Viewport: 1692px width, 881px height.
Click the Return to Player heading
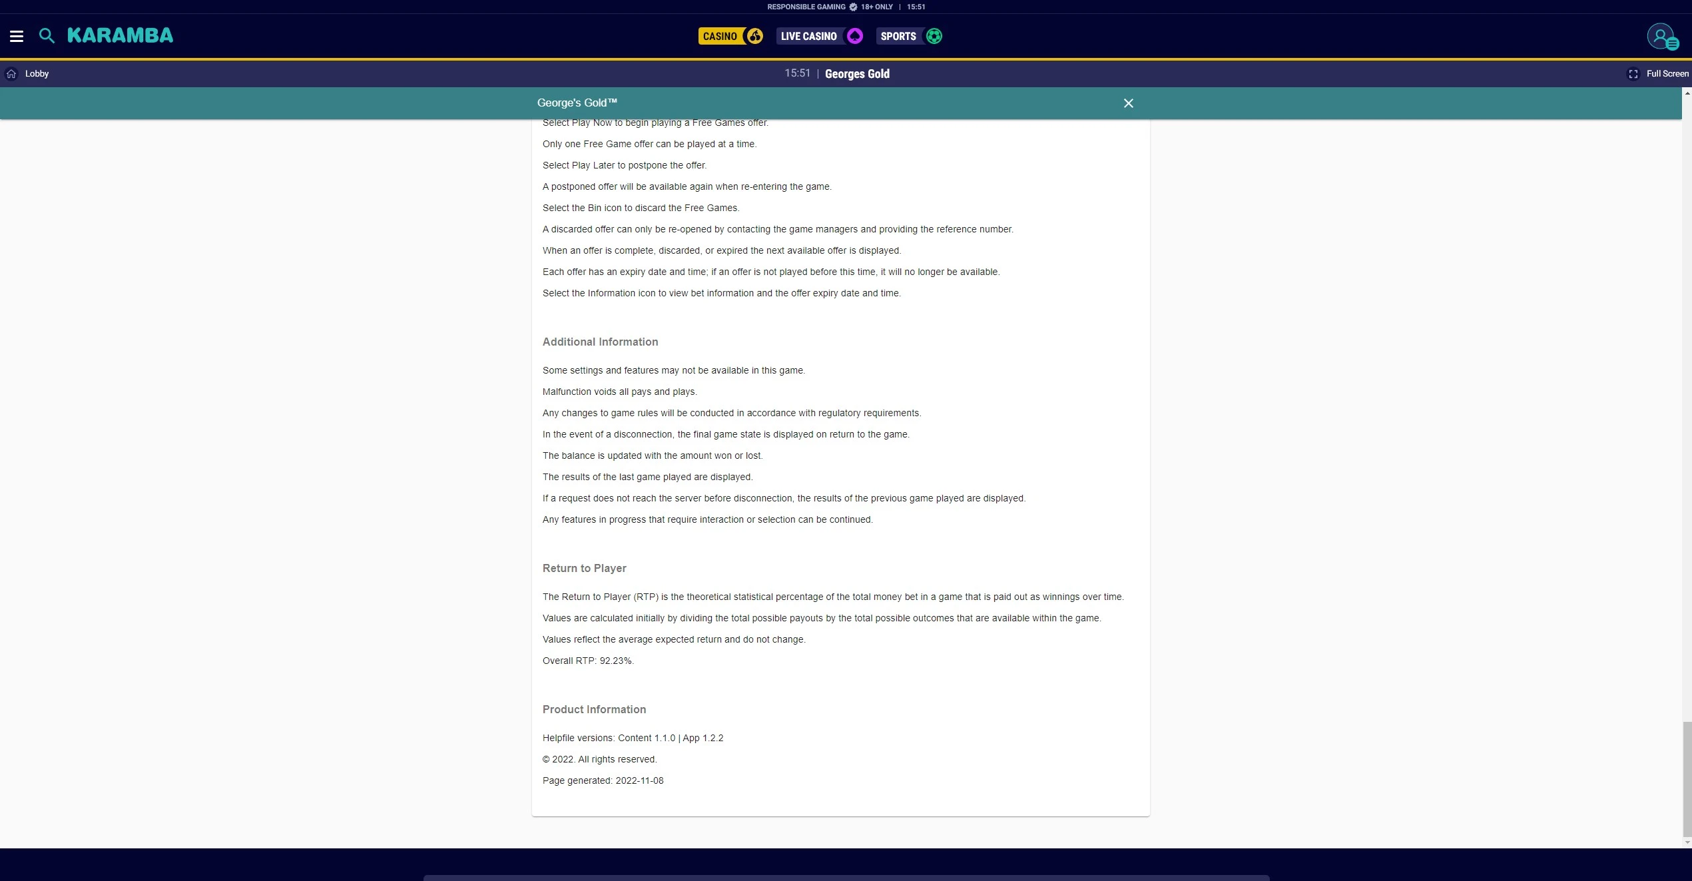584,568
